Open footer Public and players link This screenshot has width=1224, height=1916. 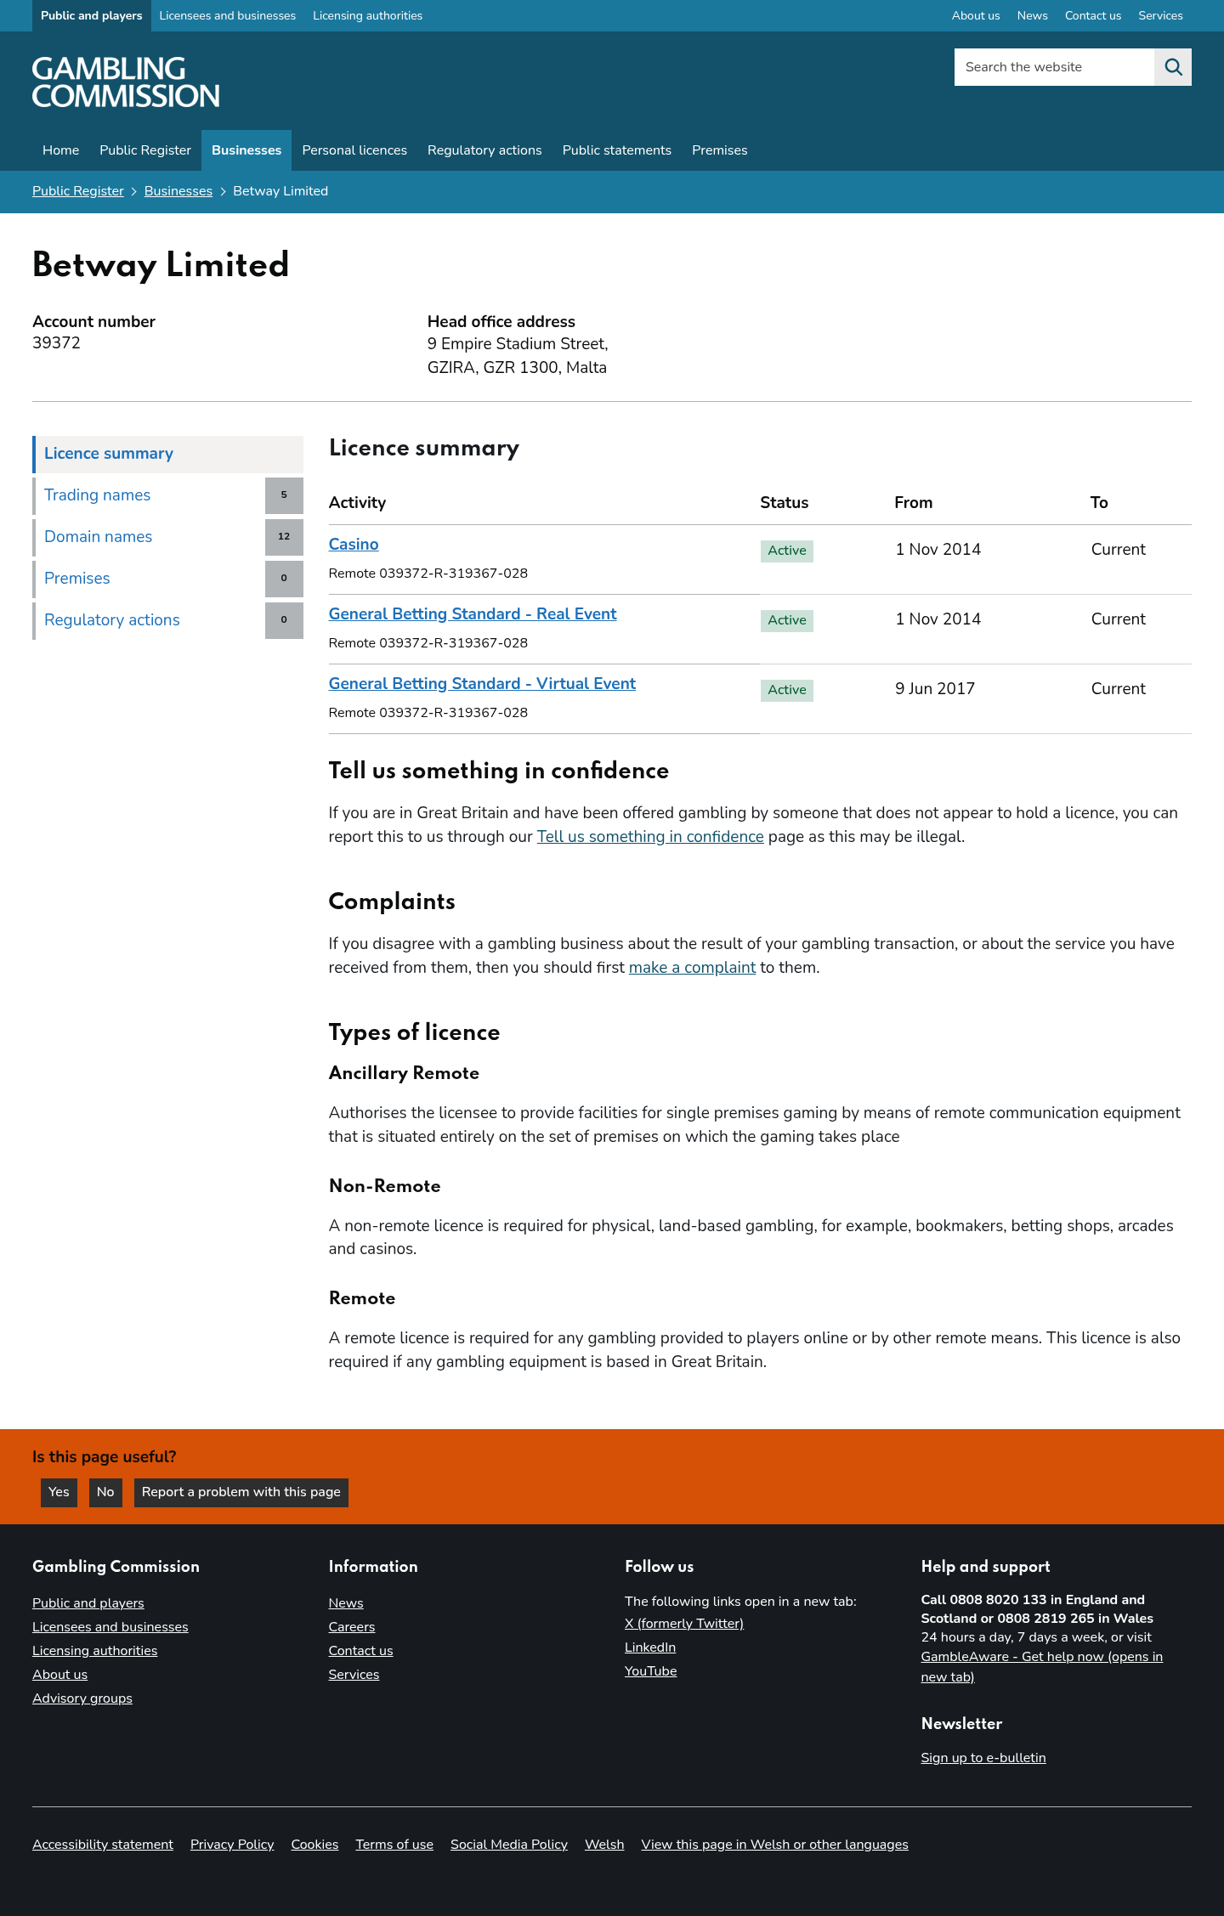tap(88, 1603)
